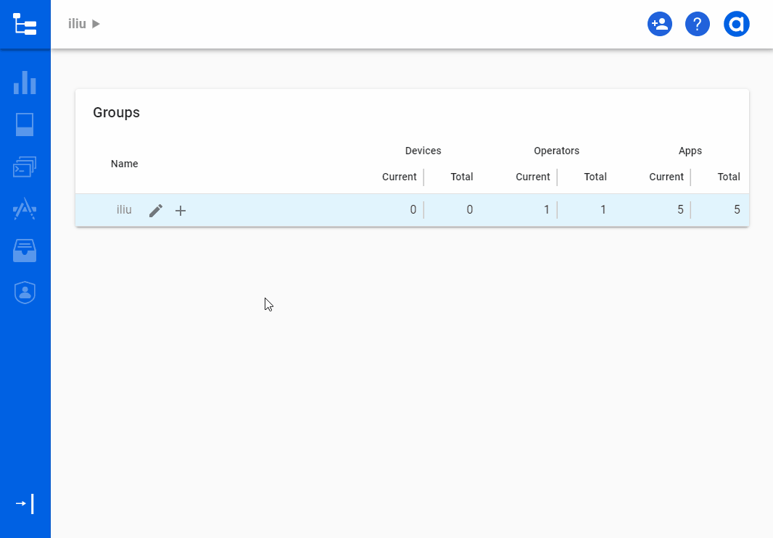Click the Groups card title
Viewport: 773px width, 538px height.
tap(116, 113)
